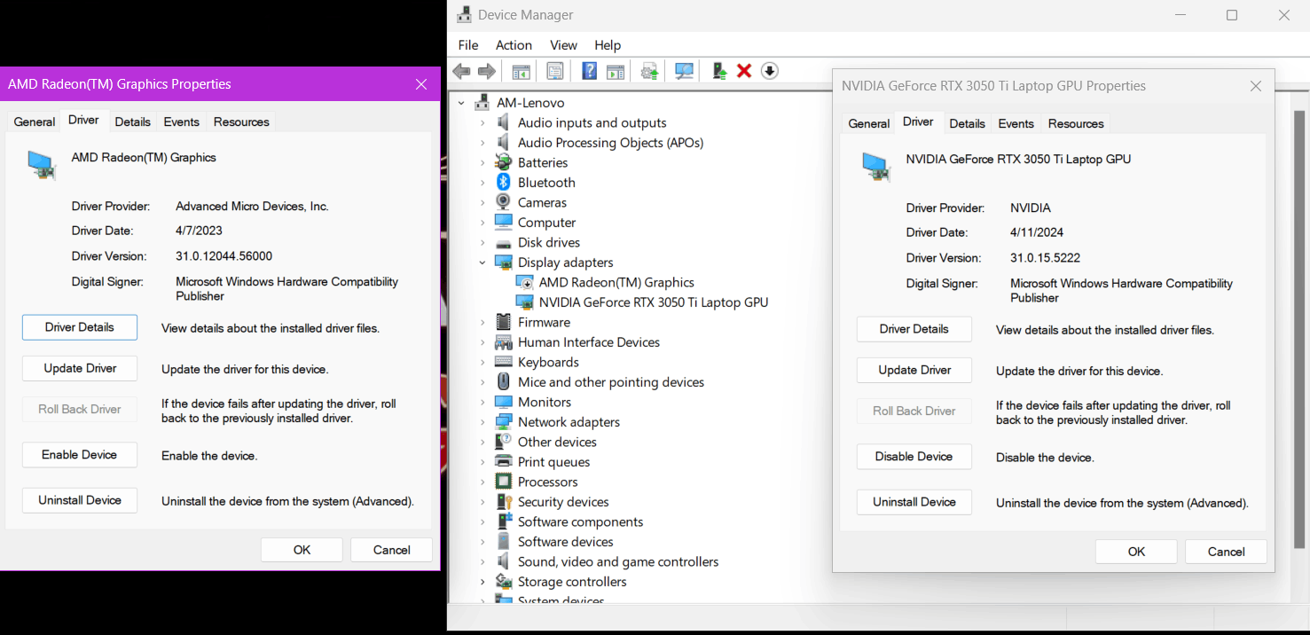1310x635 pixels.
Task: Click the AM-Lenovo root computer icon
Action: pos(482,102)
